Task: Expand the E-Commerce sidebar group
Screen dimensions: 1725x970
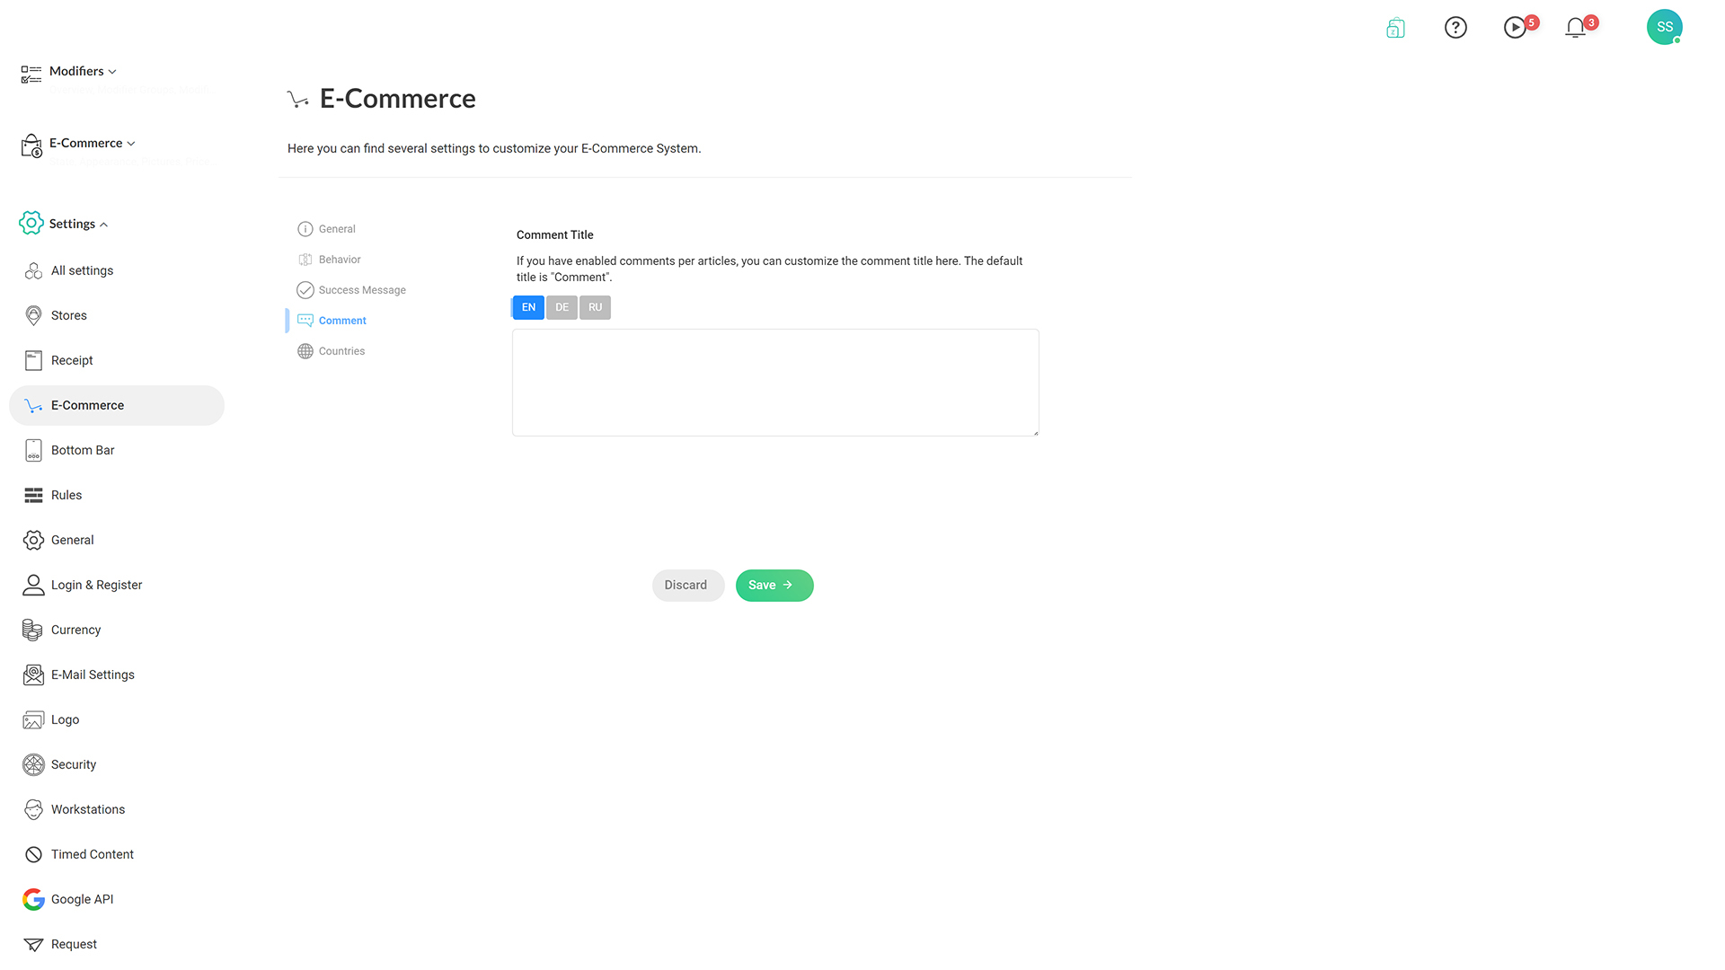Action: point(93,143)
